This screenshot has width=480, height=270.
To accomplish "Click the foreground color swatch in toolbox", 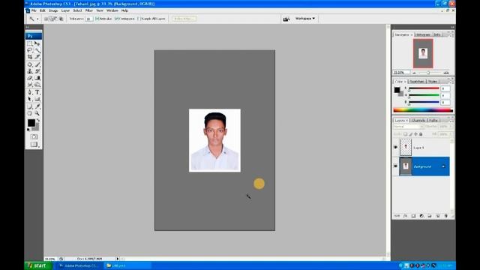I will pyautogui.click(x=31, y=123).
